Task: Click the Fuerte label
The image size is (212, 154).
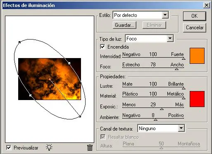Action: (177, 54)
